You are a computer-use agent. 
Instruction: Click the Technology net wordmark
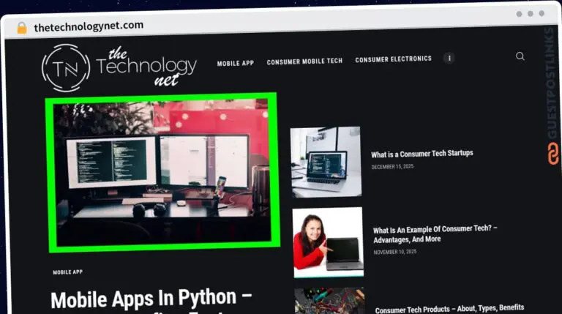(146, 67)
